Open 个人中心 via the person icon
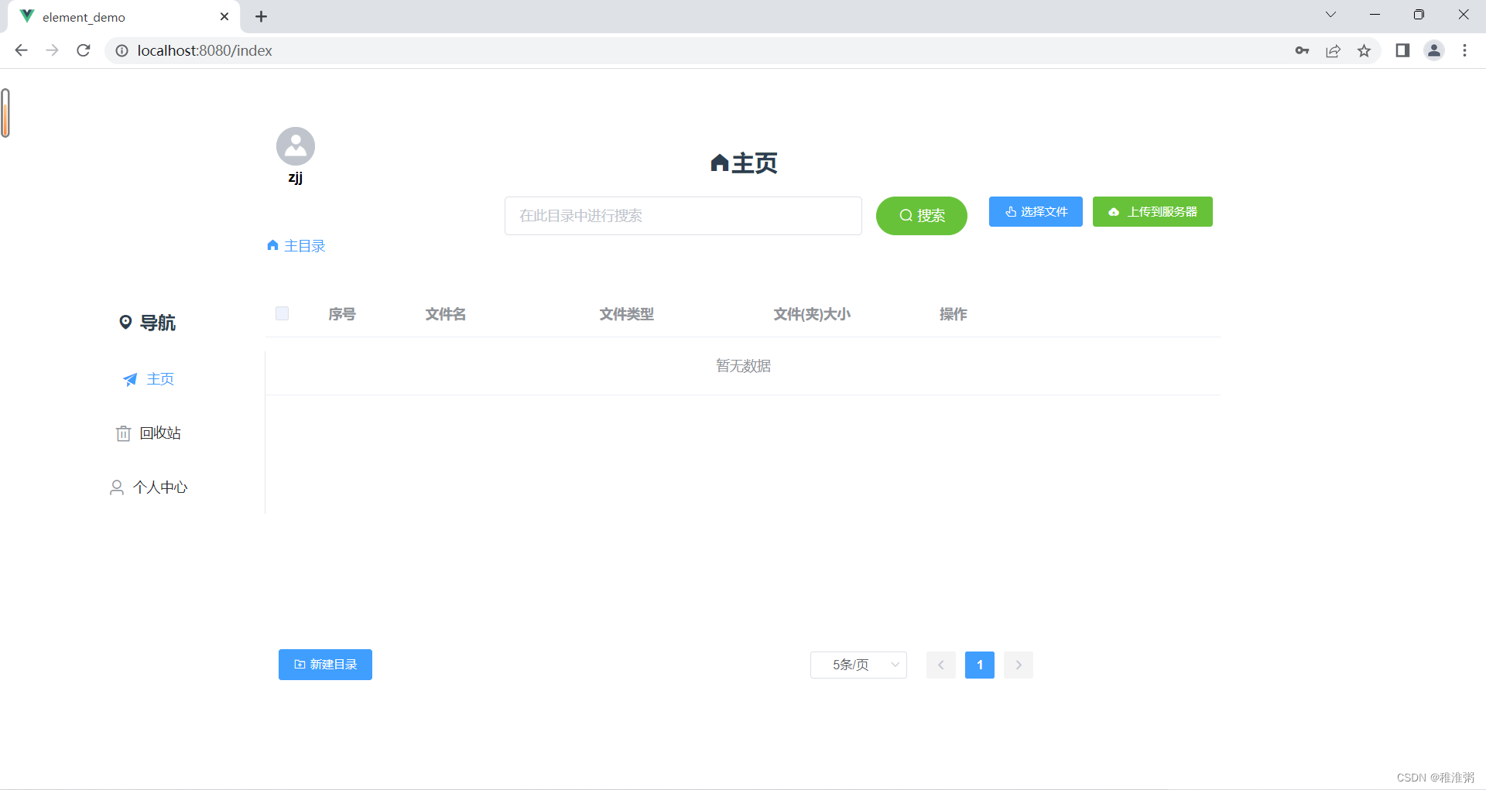The image size is (1486, 790). point(116,487)
